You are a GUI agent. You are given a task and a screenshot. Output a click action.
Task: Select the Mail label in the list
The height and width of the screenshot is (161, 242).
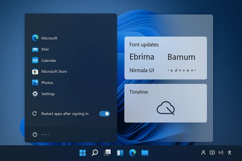point(45,49)
